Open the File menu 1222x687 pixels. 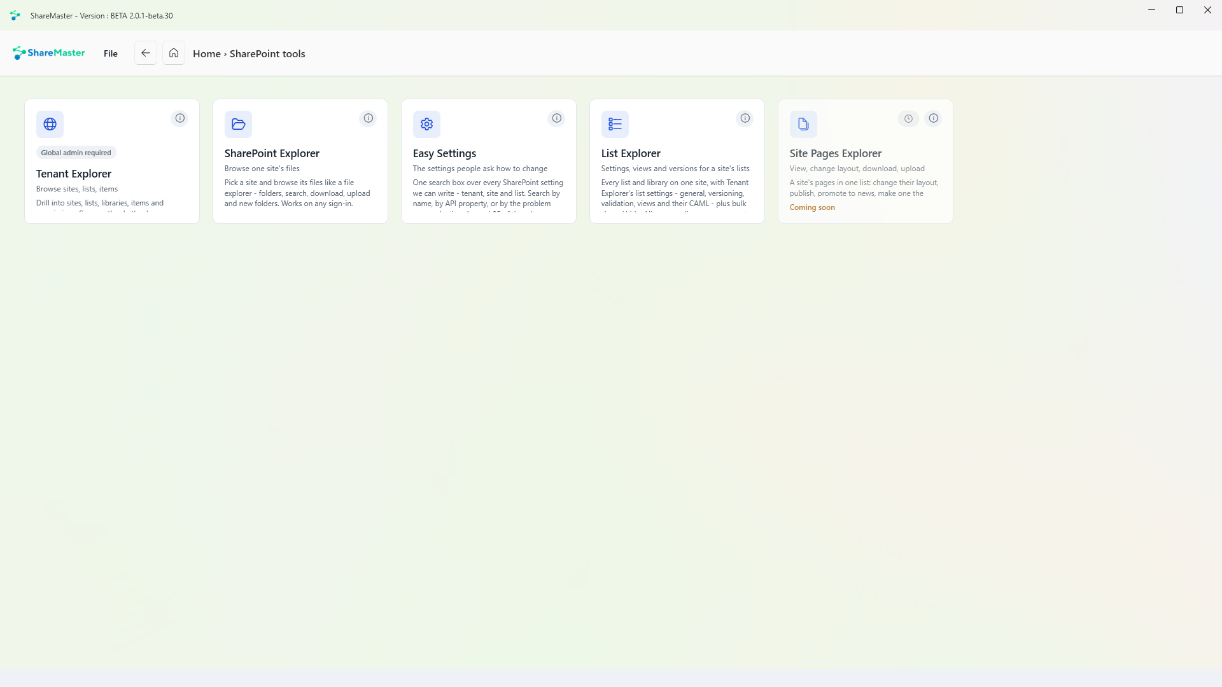[x=111, y=53]
